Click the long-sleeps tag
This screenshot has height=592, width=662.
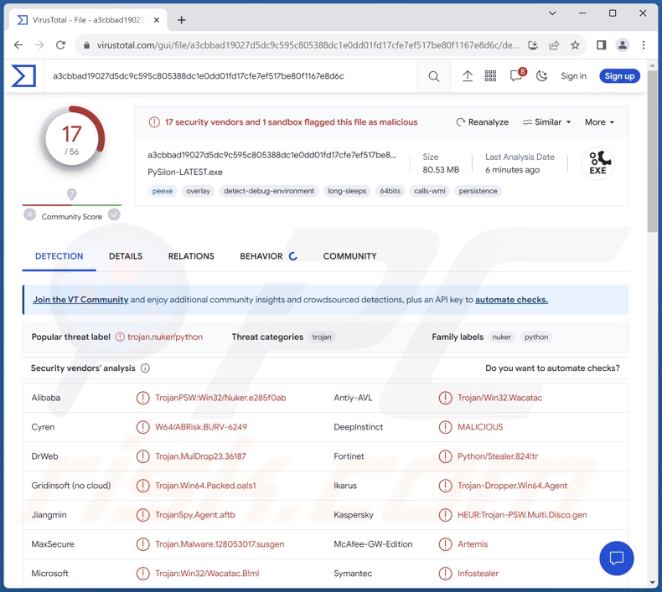(347, 191)
